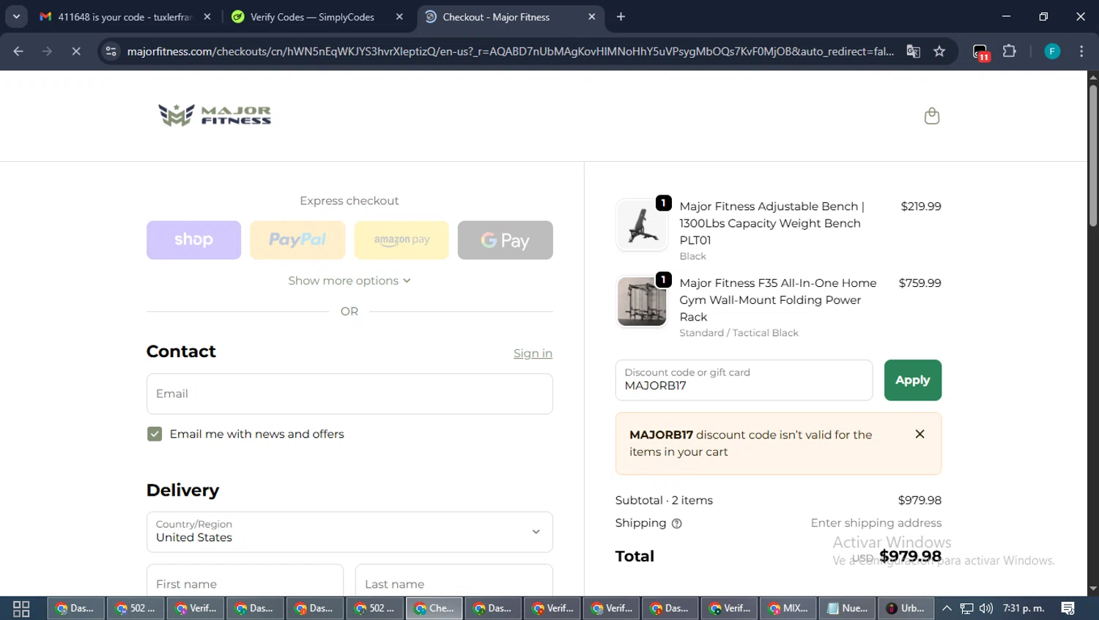Open the volume speaker tray icon
Viewport: 1099px width, 620px height.
click(x=986, y=608)
